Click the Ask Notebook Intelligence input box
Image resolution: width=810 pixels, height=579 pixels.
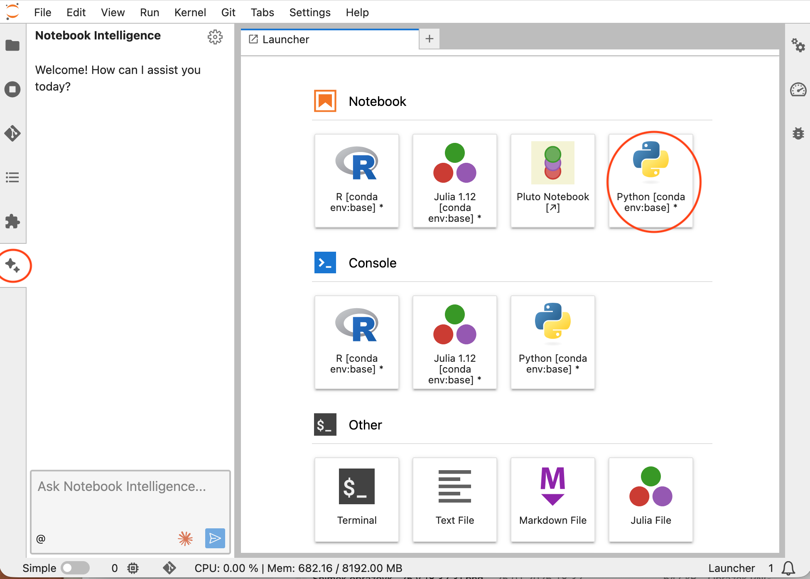point(130,498)
